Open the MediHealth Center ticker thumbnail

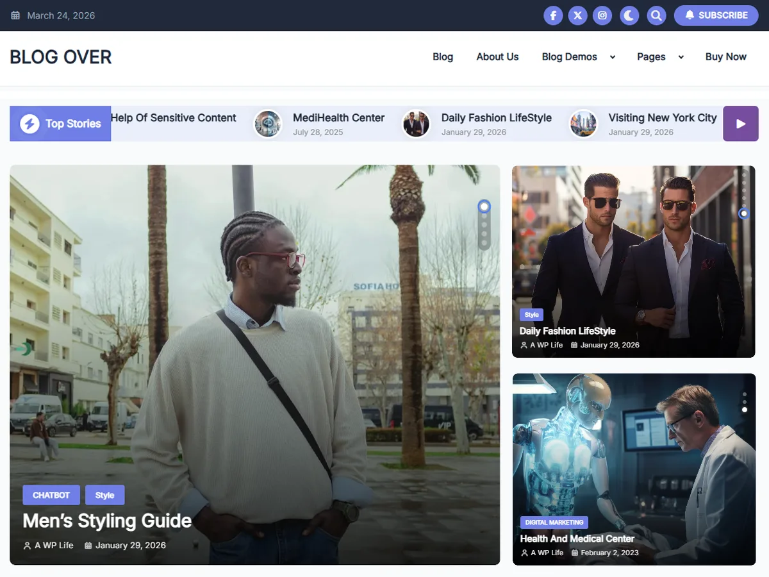267,124
